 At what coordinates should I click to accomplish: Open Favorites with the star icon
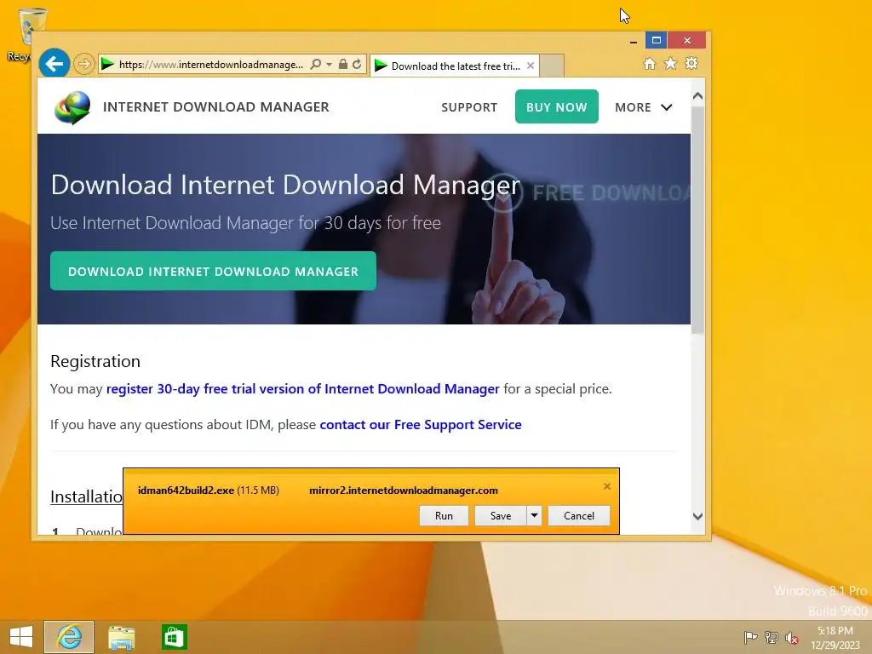(671, 63)
